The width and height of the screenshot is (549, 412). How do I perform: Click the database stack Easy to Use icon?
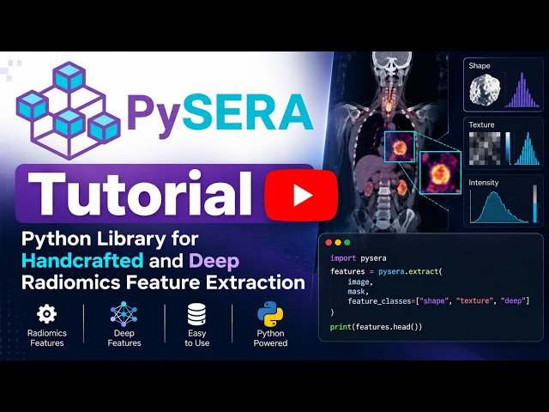tap(196, 314)
